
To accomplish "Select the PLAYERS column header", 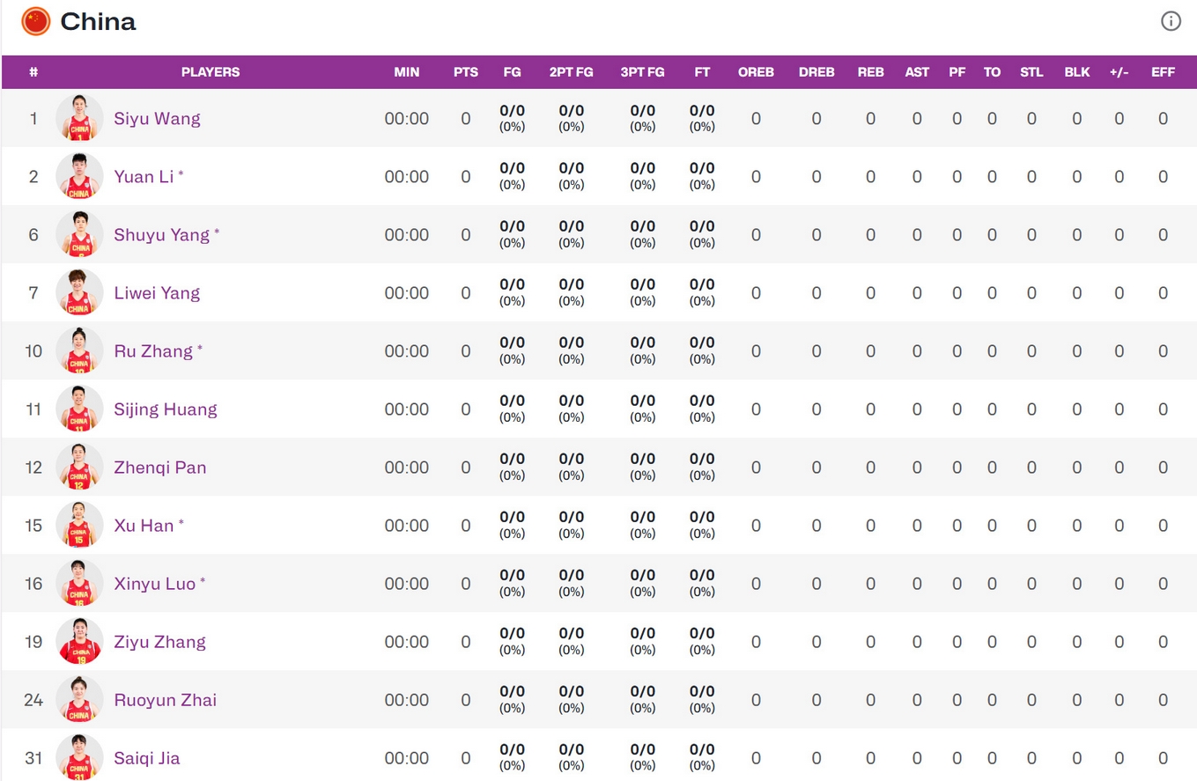I will tap(211, 72).
